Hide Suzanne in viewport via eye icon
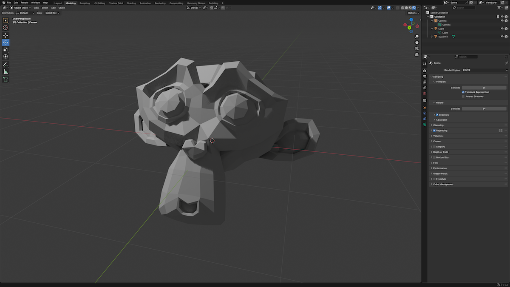 (x=502, y=37)
